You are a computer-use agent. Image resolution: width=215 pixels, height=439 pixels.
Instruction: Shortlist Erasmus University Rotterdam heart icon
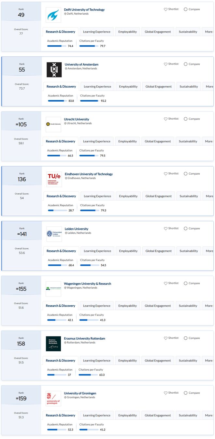pyautogui.click(x=165, y=338)
